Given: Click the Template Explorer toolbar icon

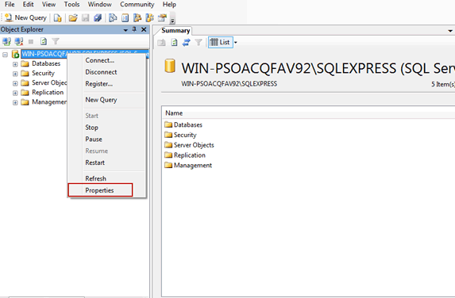Looking at the screenshot, I should point(150,18).
